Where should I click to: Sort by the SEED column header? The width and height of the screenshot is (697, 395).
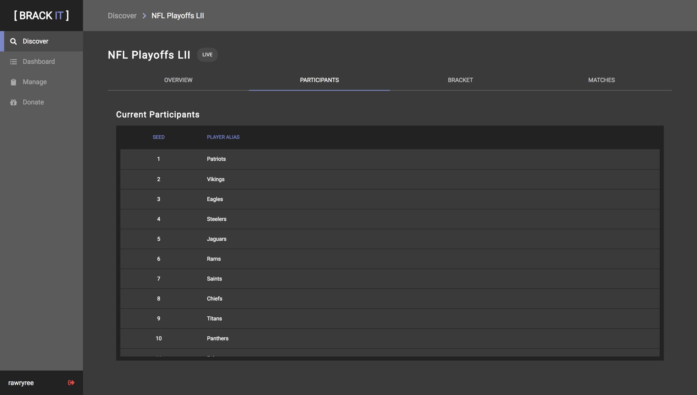click(x=158, y=137)
